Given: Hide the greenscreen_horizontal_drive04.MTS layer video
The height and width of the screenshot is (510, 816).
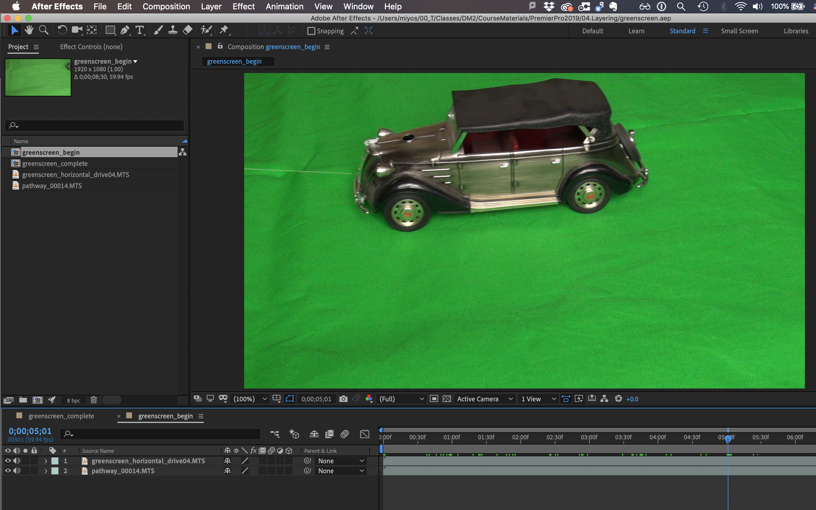Looking at the screenshot, I should pyautogui.click(x=8, y=461).
